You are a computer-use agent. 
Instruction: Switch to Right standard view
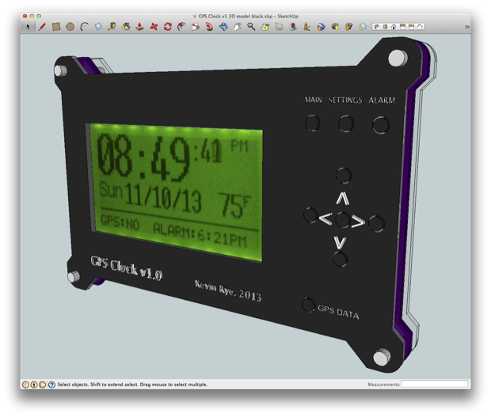[x=402, y=27]
